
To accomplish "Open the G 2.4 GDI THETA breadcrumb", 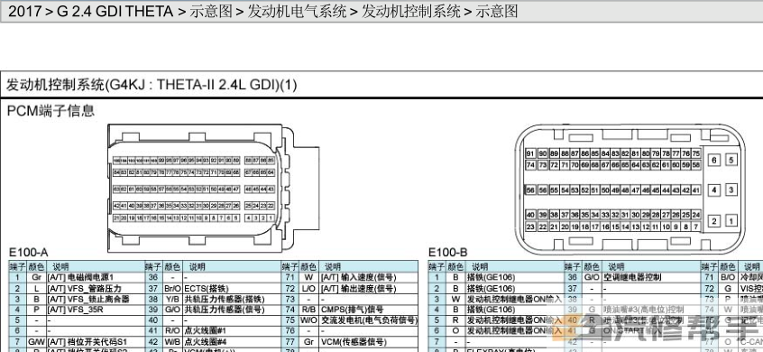I will coord(115,11).
